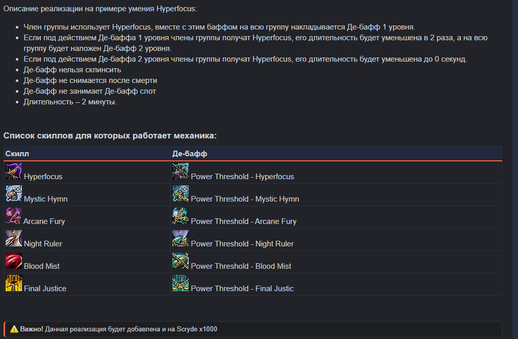The width and height of the screenshot is (518, 339).
Task: Click the Hyperfocus skill icon
Action: point(14,172)
